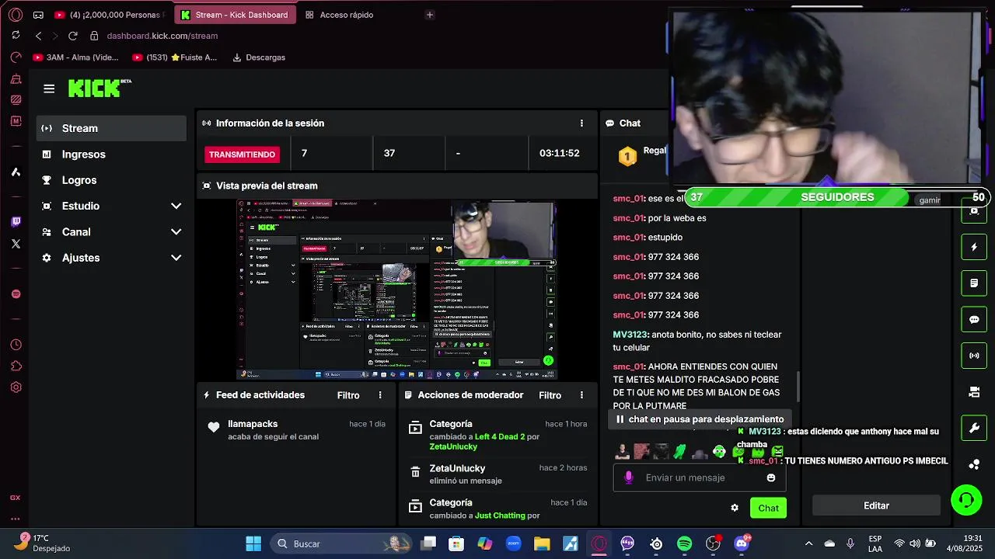Click Just Chatting category link
This screenshot has width=995, height=559.
(x=500, y=516)
